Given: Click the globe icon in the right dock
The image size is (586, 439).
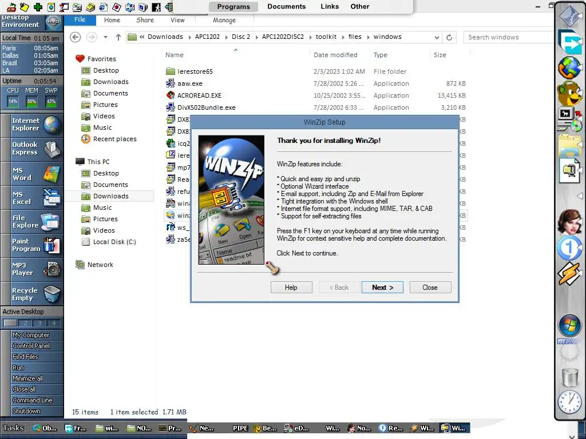Looking at the screenshot, I should (569, 69).
